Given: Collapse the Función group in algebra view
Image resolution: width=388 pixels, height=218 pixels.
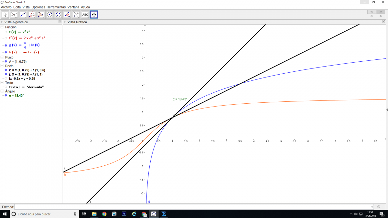Looking at the screenshot, I should (x=2, y=27).
